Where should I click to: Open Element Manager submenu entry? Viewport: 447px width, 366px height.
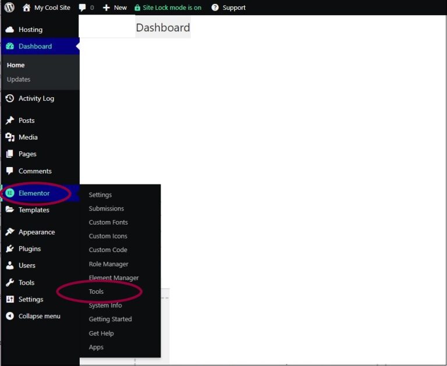coord(113,278)
